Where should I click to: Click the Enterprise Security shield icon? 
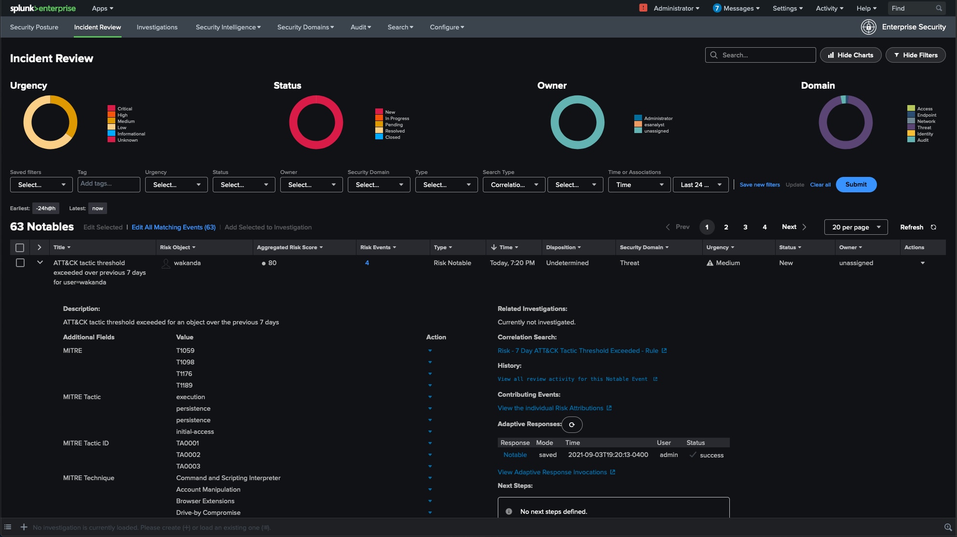[869, 27]
